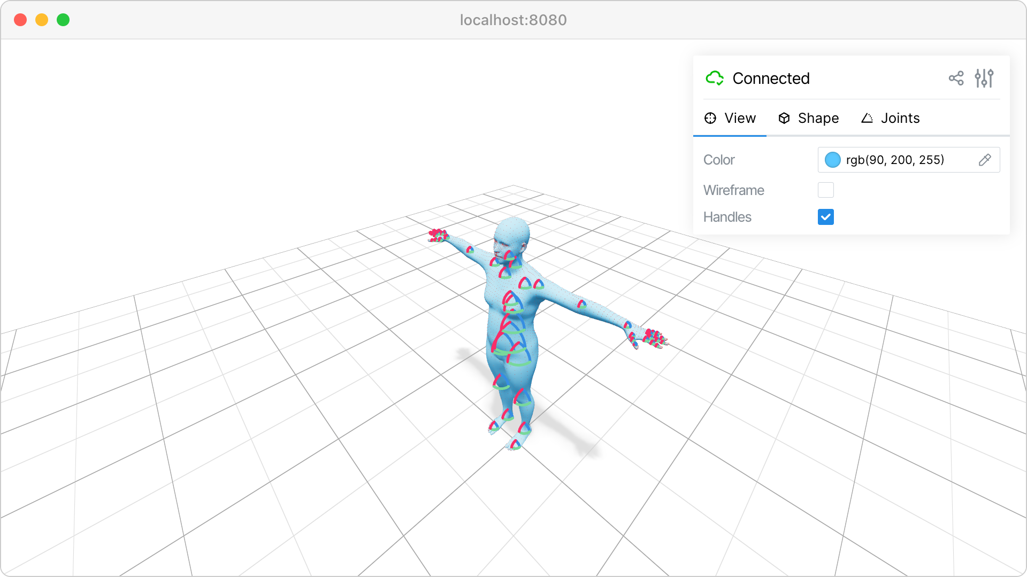Minimize window with the yellow button
Viewport: 1027px width, 577px height.
tap(42, 20)
